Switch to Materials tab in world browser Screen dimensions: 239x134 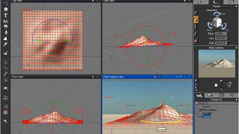pyautogui.click(x=210, y=95)
